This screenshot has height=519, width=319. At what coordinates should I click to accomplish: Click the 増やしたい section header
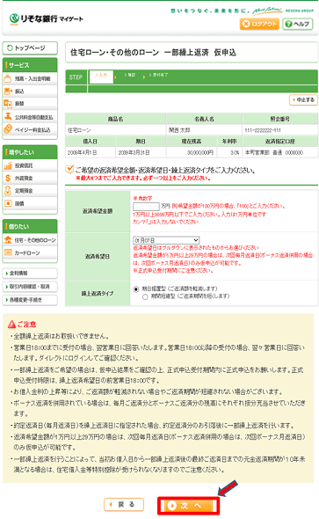pyautogui.click(x=30, y=152)
